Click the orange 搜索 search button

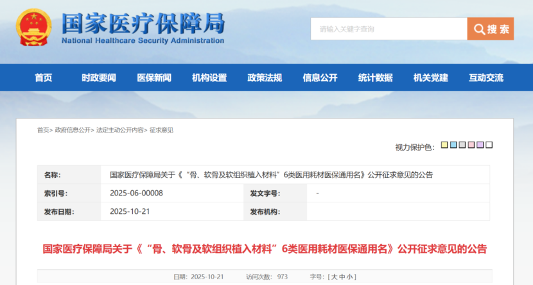click(x=491, y=29)
